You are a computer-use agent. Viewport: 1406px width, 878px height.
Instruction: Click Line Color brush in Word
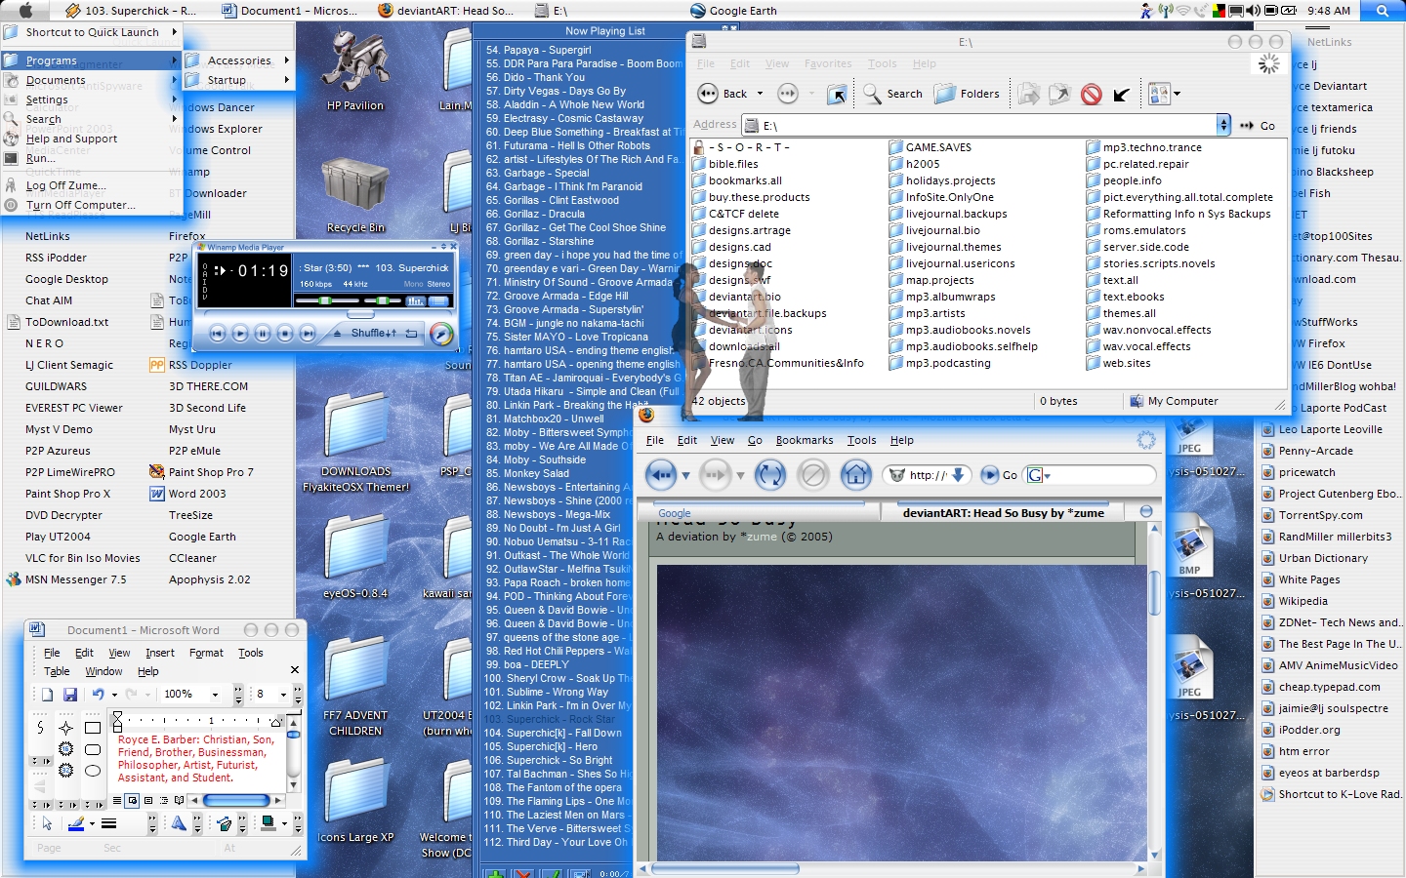[76, 823]
